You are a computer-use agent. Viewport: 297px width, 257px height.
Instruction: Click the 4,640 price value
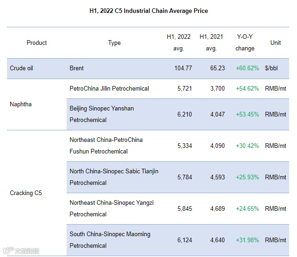pos(217,240)
